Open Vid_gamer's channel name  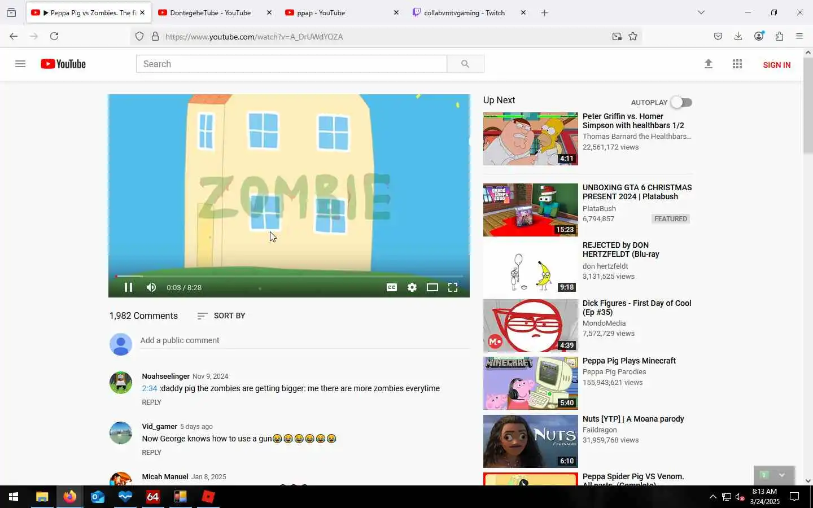[x=159, y=426]
